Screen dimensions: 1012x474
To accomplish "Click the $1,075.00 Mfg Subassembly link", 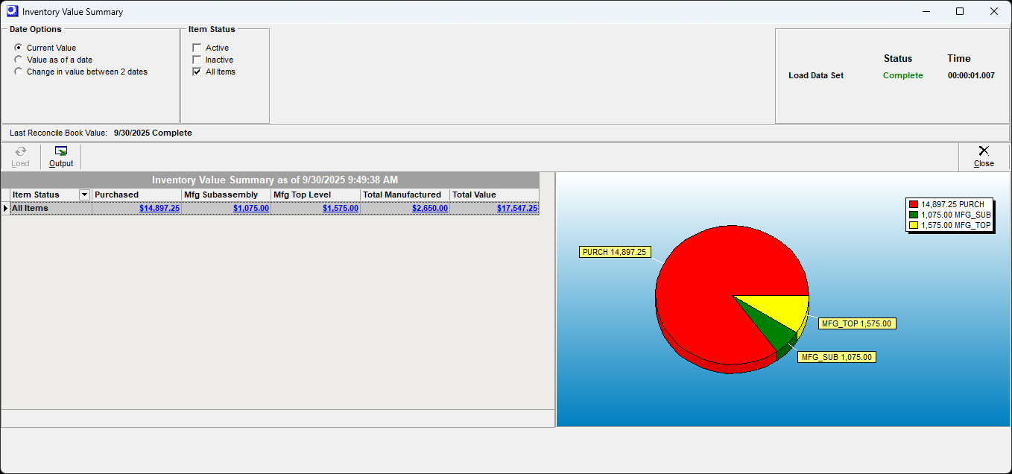I will pyautogui.click(x=251, y=208).
